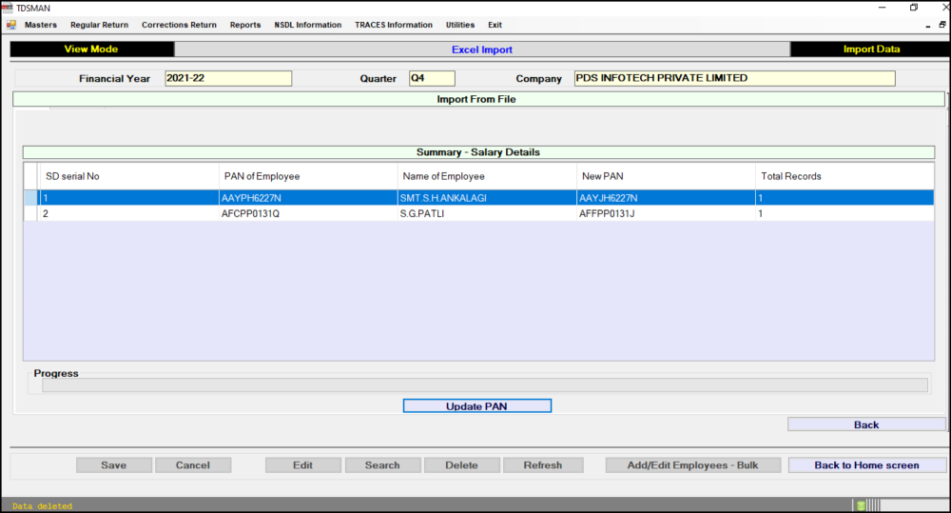Click the Summary - Salary Details header
951x513 pixels.
[478, 152]
